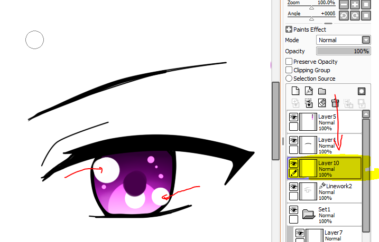Select the Selection Source radio button

[x=289, y=79]
